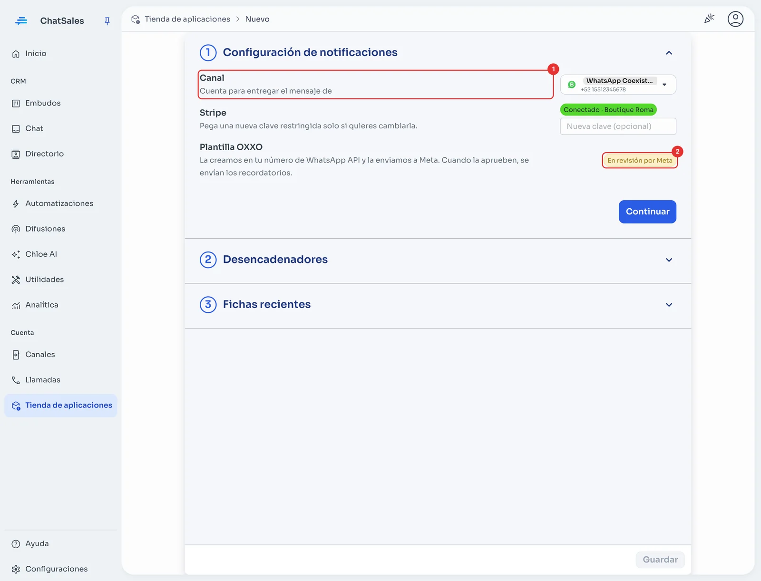Click the breadcrumb app store icon
The image size is (761, 581).
pos(136,19)
